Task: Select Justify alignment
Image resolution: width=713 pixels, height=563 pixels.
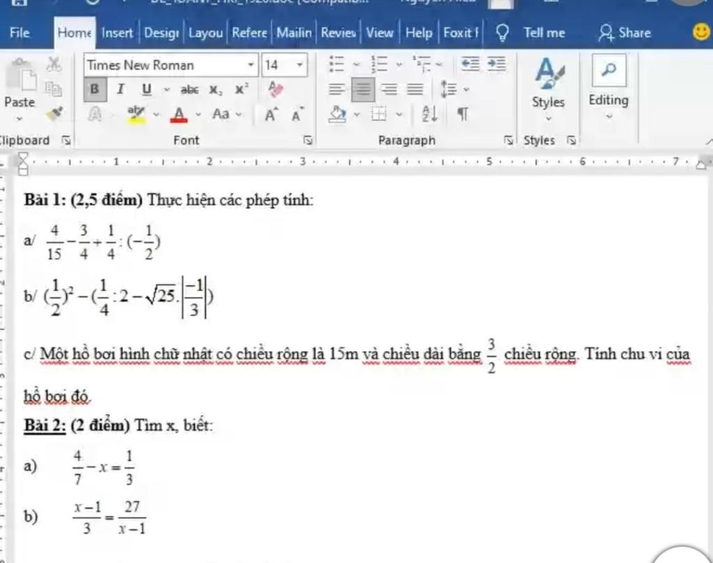Action: pos(415,89)
